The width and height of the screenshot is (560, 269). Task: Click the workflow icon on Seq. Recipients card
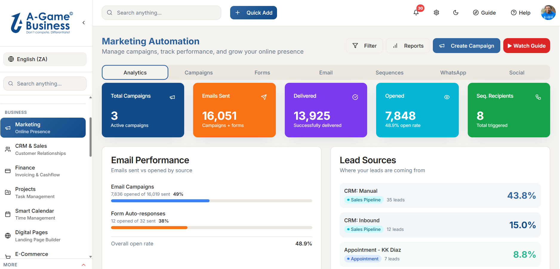[x=538, y=97]
